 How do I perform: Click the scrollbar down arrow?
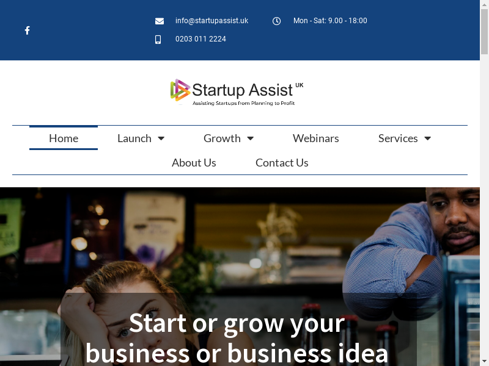(484, 362)
